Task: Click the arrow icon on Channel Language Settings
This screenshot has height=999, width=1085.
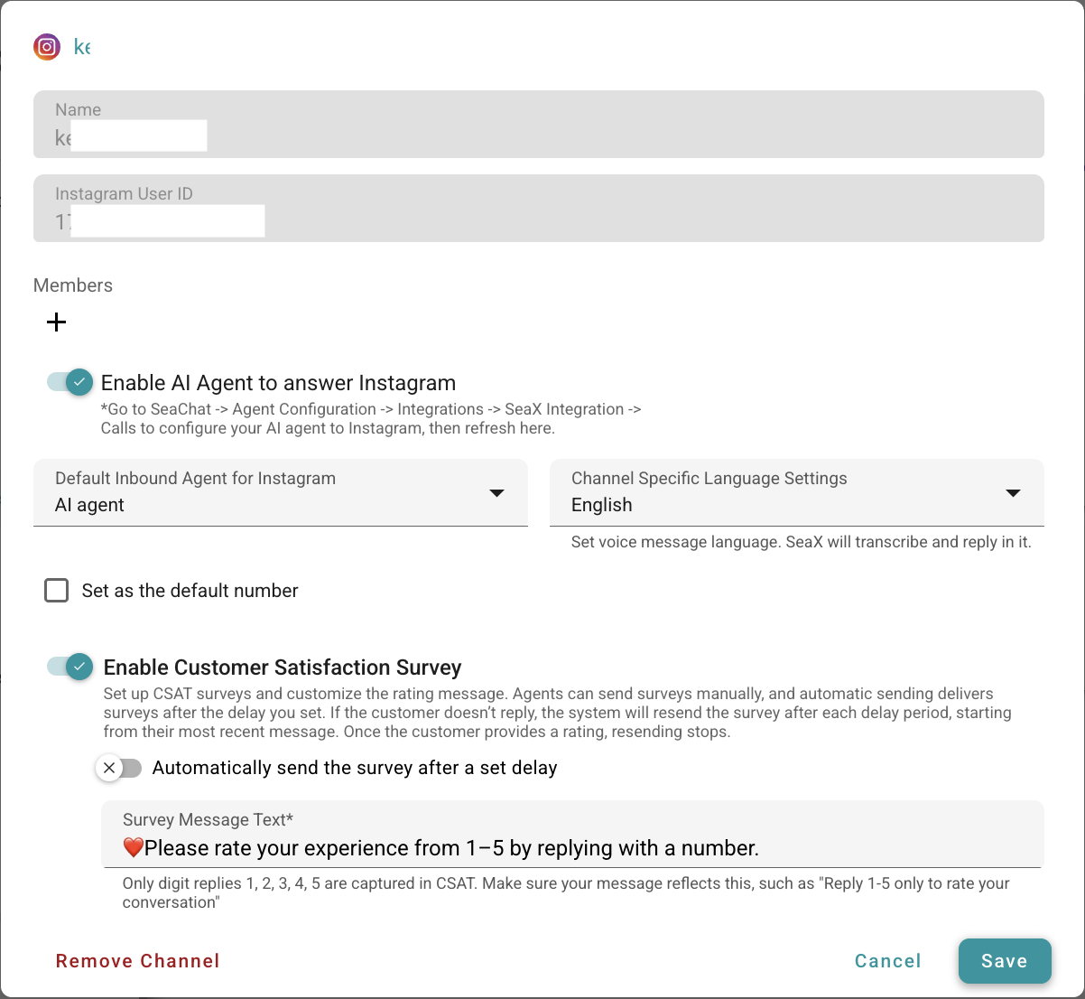Action: click(x=1013, y=493)
